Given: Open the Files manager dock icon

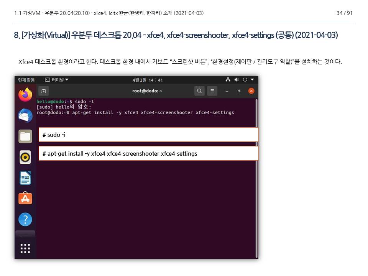Looking at the screenshot, I should click(x=25, y=136).
